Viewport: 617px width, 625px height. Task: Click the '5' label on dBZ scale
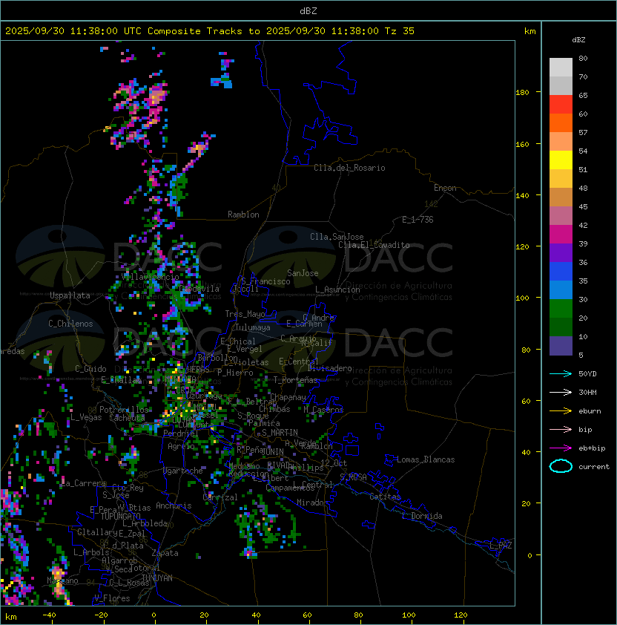[581, 355]
